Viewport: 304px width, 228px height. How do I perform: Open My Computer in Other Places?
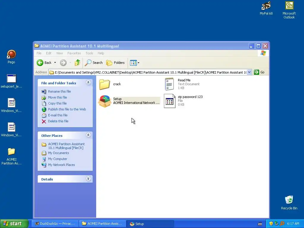click(x=58, y=159)
